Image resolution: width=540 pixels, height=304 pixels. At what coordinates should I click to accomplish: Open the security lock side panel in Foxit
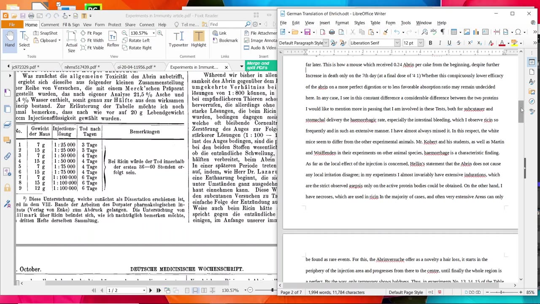[x=7, y=188]
